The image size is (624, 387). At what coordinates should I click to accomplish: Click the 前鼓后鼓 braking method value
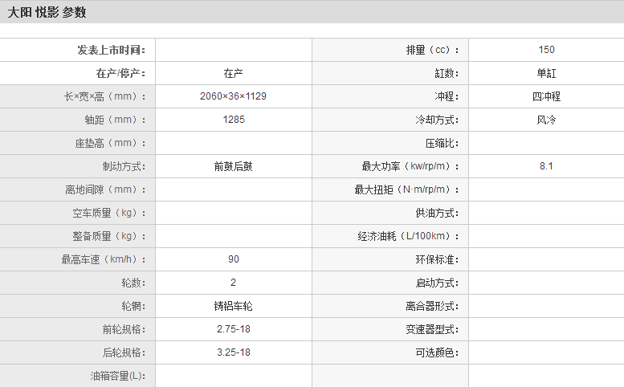pyautogui.click(x=233, y=166)
